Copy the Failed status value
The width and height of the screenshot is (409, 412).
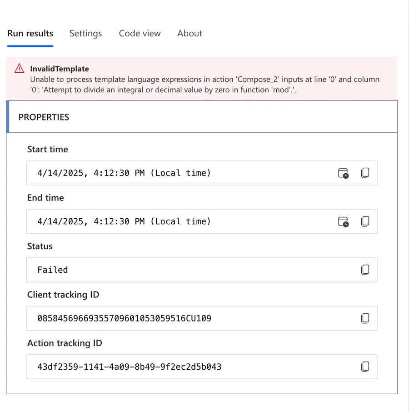click(365, 270)
